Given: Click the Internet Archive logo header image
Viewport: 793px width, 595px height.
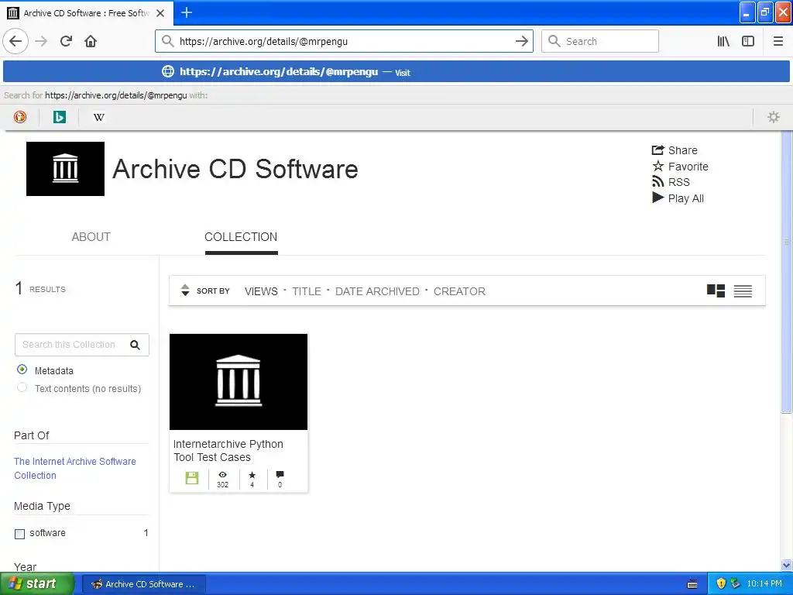Looking at the screenshot, I should pyautogui.click(x=65, y=168).
